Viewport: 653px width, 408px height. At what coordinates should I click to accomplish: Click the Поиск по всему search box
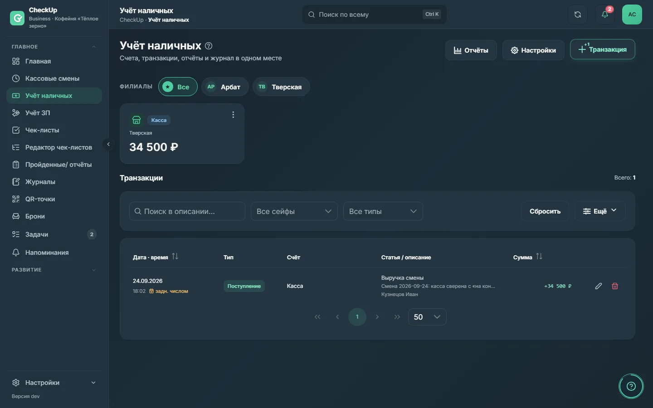tap(375, 15)
